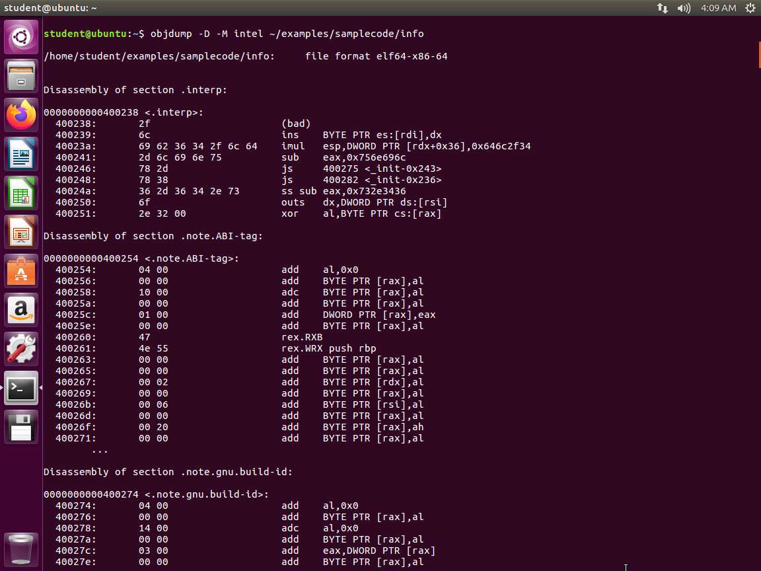The image size is (761, 571).
Task: Open the Files manager from launcher
Action: click(x=21, y=76)
